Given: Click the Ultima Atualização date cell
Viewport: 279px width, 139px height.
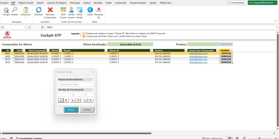Looking at the screenshot, I should point(130,45).
